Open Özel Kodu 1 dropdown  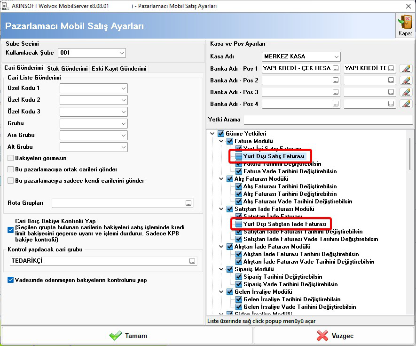pyautogui.click(x=123, y=88)
